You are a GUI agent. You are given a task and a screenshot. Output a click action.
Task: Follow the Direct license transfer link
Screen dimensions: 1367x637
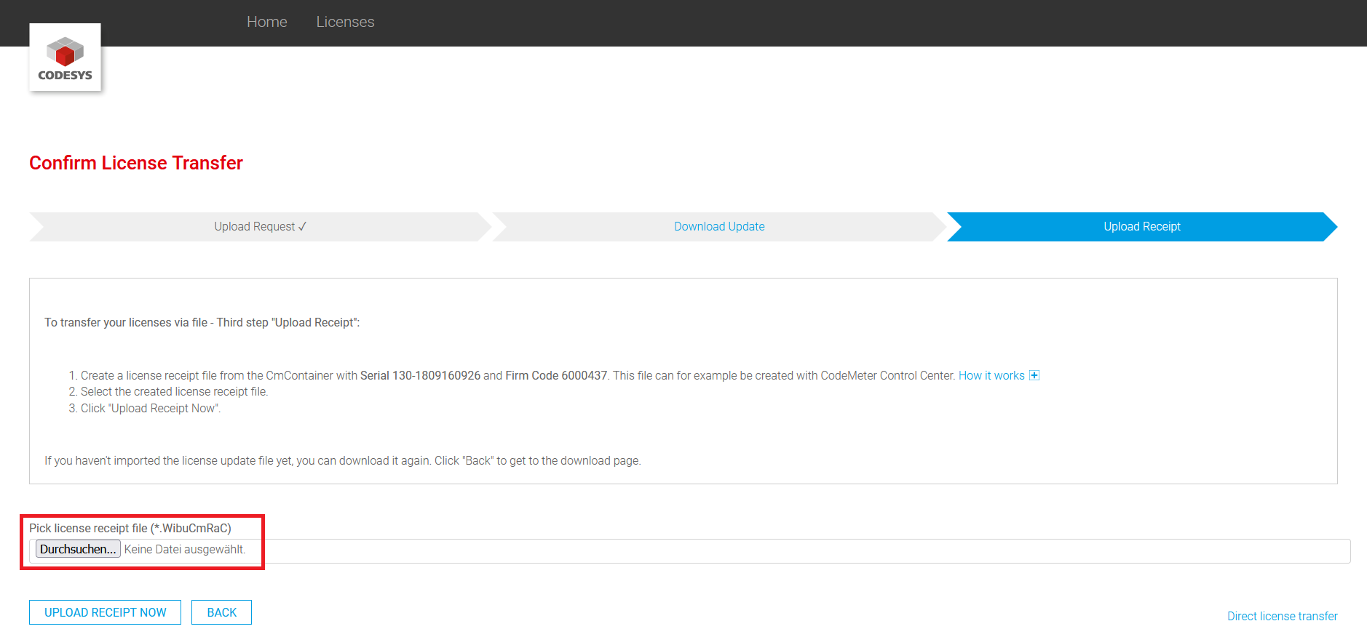point(1282,617)
